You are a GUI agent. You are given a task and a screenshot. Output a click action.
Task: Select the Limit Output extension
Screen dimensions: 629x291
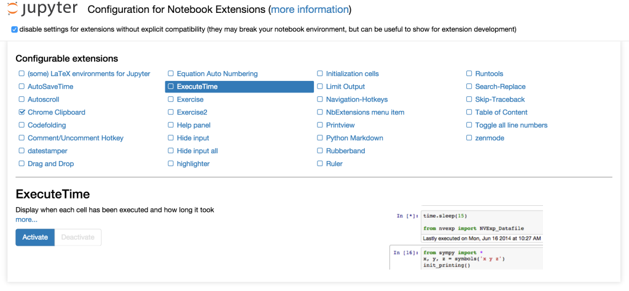(345, 86)
